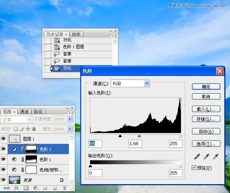This screenshot has height=193, width=230.
Task: Create a new layer group folder
Action: 45,188
